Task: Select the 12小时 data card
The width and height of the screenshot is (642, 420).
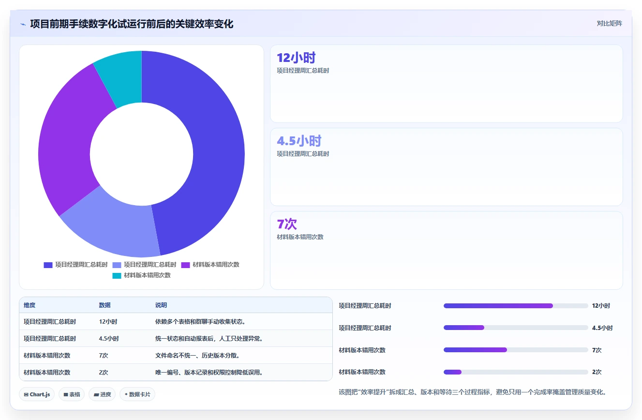Action: (446, 84)
